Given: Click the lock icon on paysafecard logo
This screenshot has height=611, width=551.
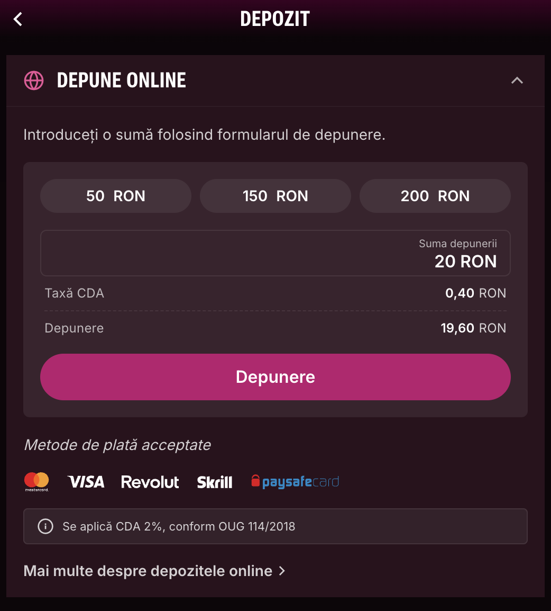Looking at the screenshot, I should point(255,481).
